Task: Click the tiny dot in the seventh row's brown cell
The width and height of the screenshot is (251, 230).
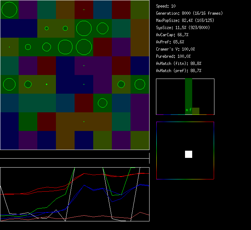Action: 84,122
